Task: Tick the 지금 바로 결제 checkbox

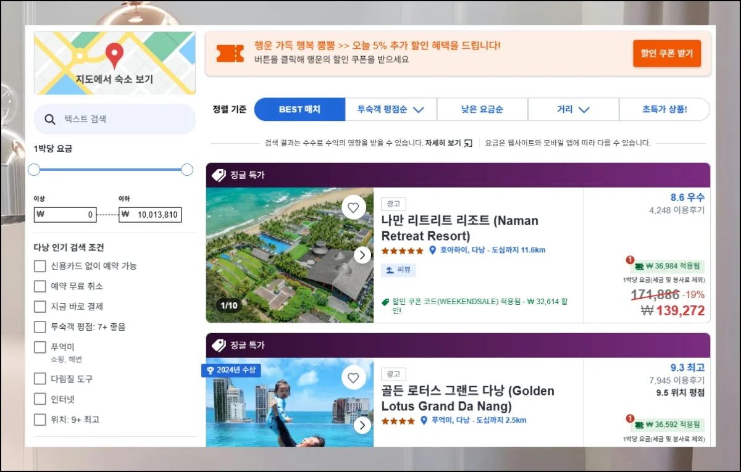Action: 40,307
